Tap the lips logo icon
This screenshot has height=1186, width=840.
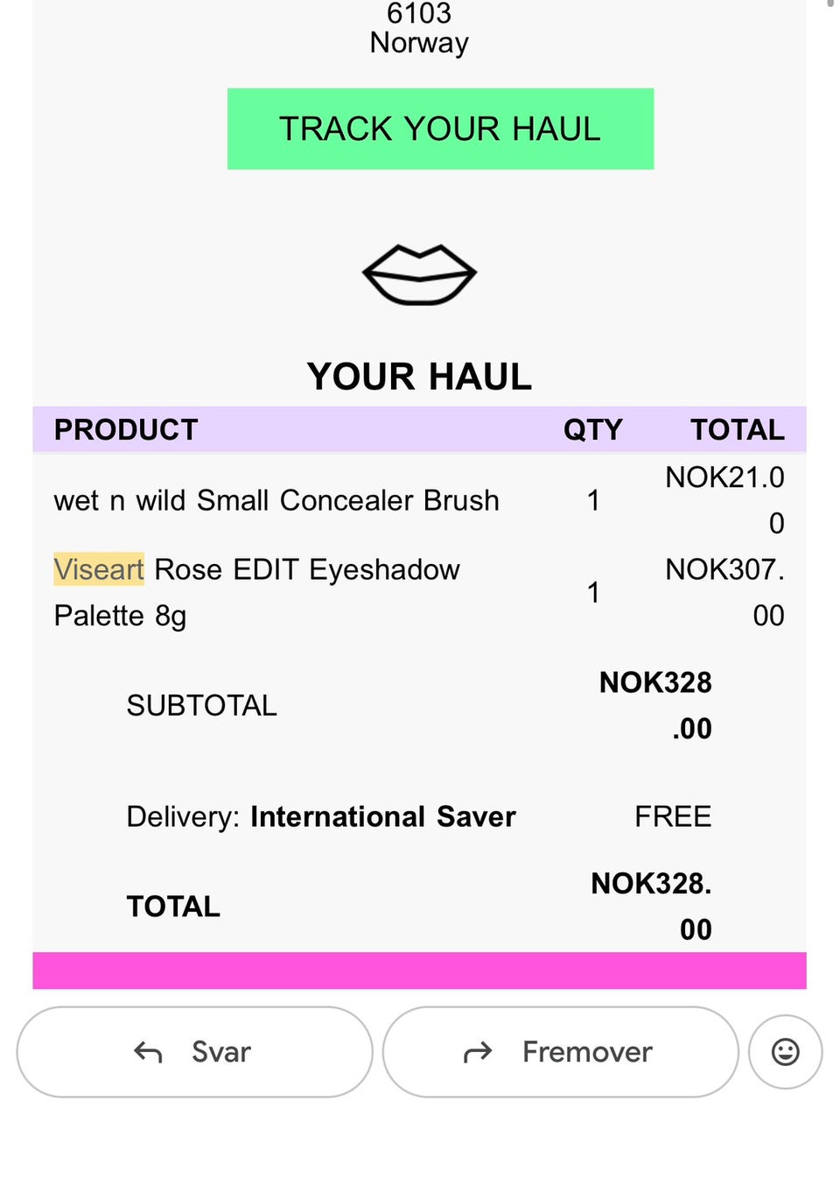pyautogui.click(x=419, y=274)
